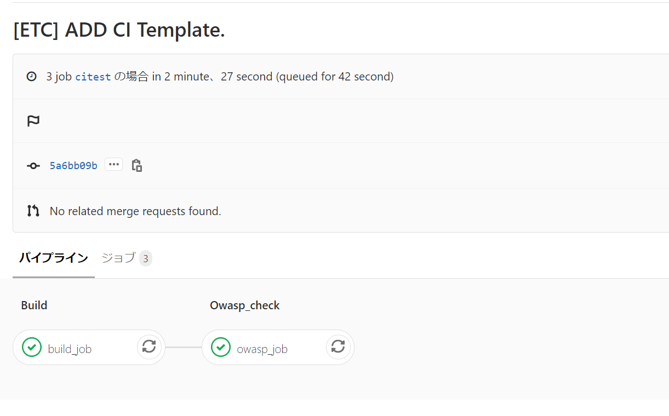Viewport: 669px width, 416px height.
Task: Click the clock duration icon
Action: (x=32, y=77)
